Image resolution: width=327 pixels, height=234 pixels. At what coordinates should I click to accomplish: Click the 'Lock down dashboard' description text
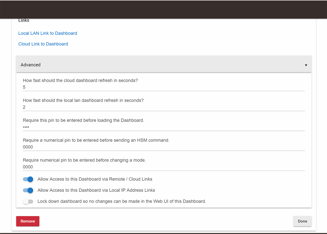tap(122, 201)
